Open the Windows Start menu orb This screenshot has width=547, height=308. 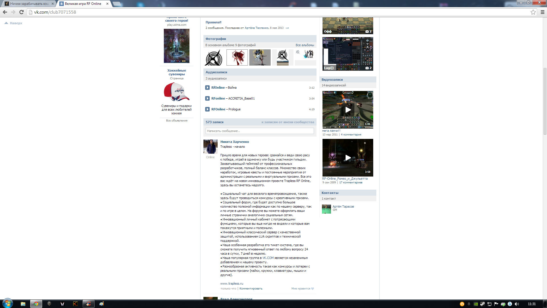point(7,303)
